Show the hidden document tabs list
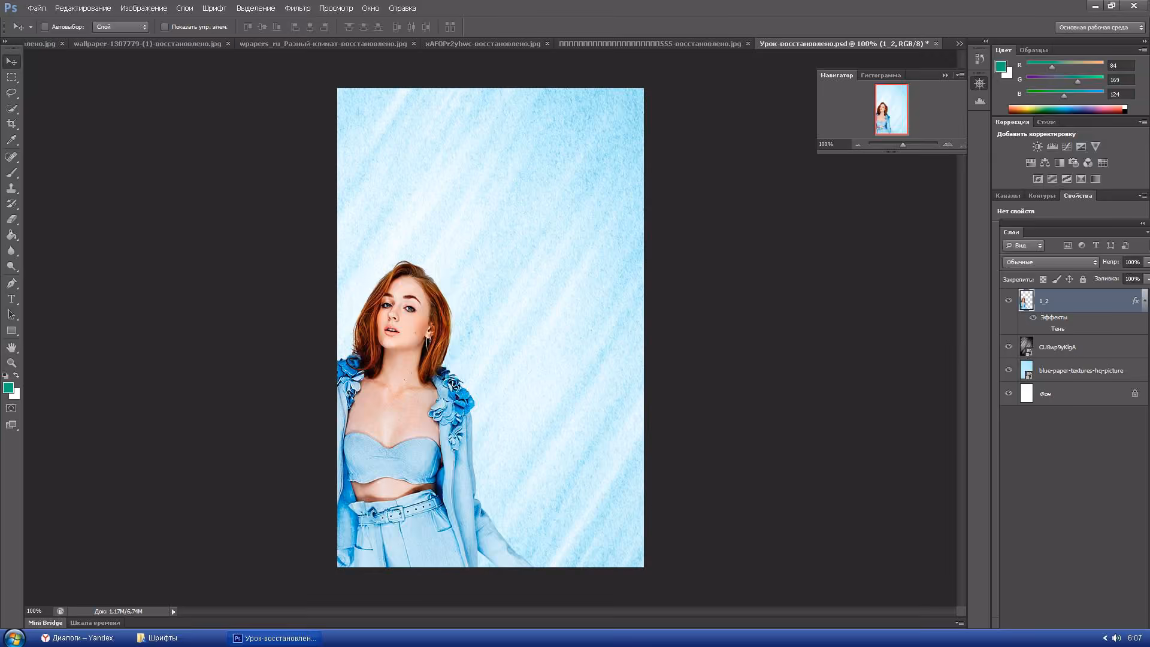 tap(960, 44)
